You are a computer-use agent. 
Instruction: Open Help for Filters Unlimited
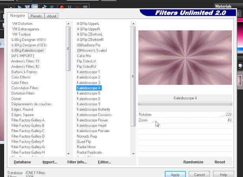tap(223, 175)
